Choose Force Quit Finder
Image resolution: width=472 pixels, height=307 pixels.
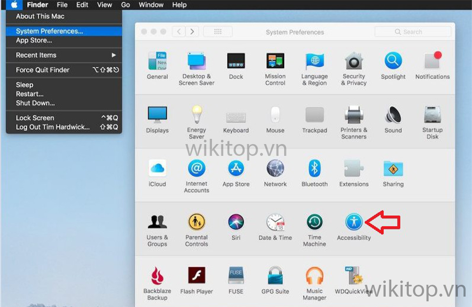(64, 70)
